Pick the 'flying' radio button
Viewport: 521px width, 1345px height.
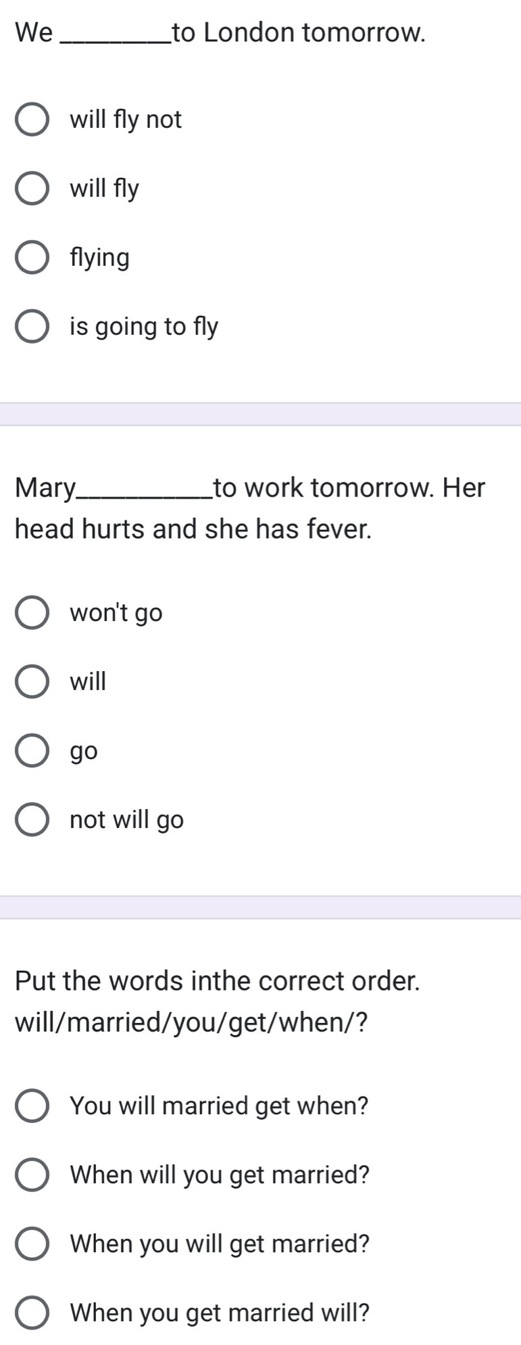click(32, 258)
